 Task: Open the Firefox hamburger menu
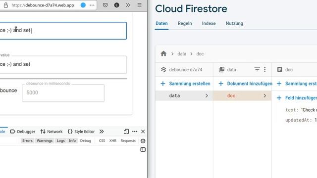[140, 5]
